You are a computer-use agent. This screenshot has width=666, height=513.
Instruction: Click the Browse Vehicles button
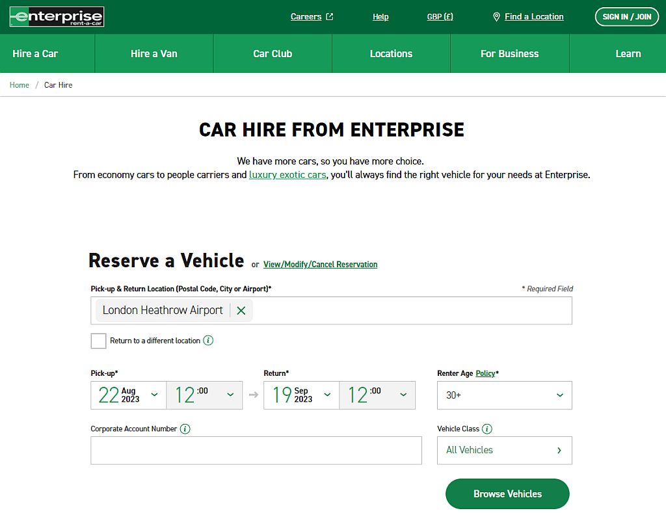507,493
